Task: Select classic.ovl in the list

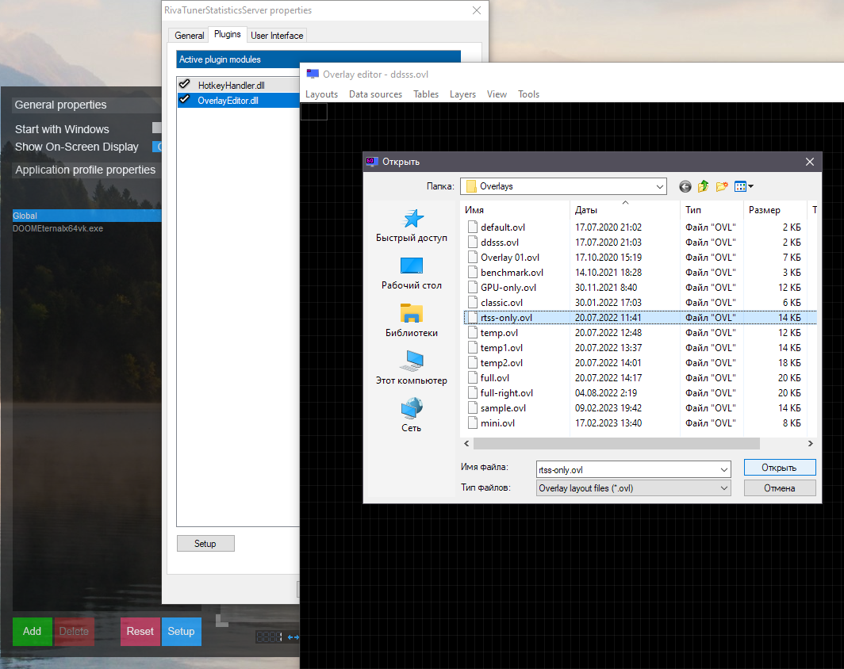Action: click(501, 302)
